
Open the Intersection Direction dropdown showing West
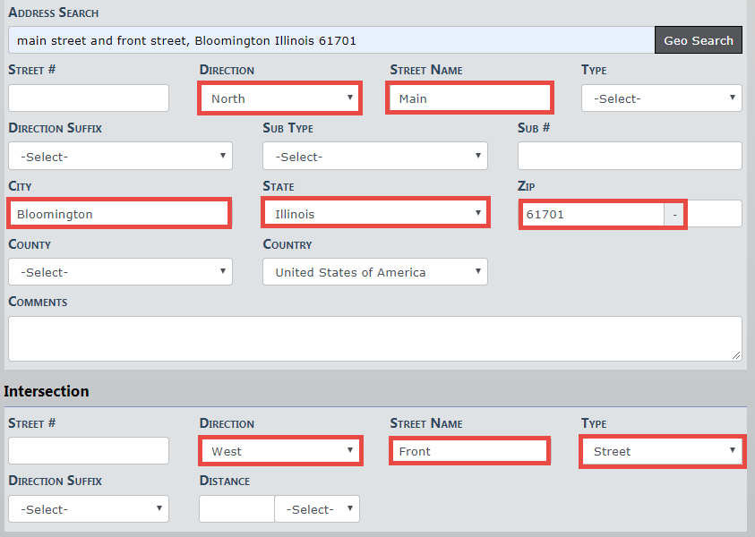[x=280, y=451]
